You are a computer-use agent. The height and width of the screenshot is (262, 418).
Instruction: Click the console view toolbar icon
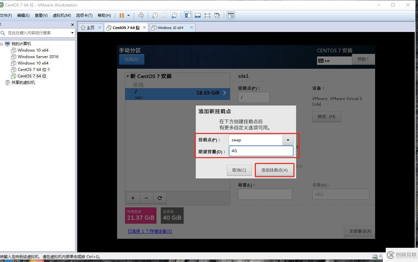coord(231,15)
